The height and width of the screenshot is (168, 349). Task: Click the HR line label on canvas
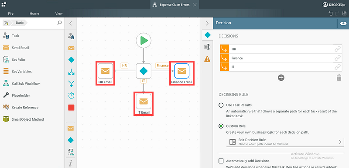click(x=124, y=66)
